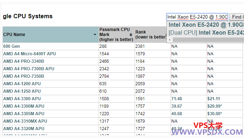Click the rank value 2072
Screen dimensions: 244x138
[140, 91]
